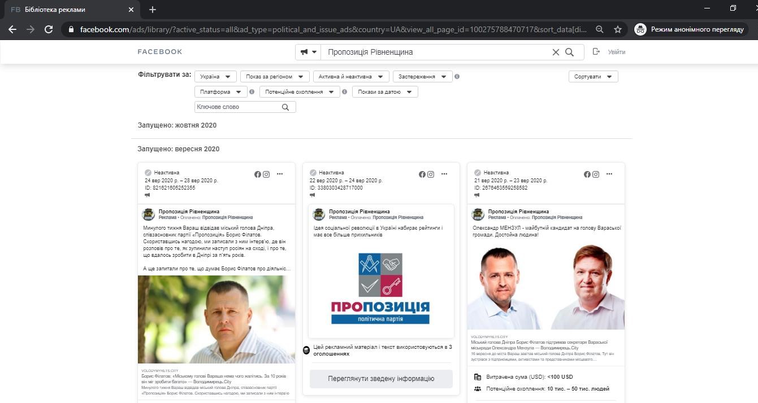The height and width of the screenshot is (403, 758).
Task: Open info icon beside Застереження
Action: (x=457, y=77)
